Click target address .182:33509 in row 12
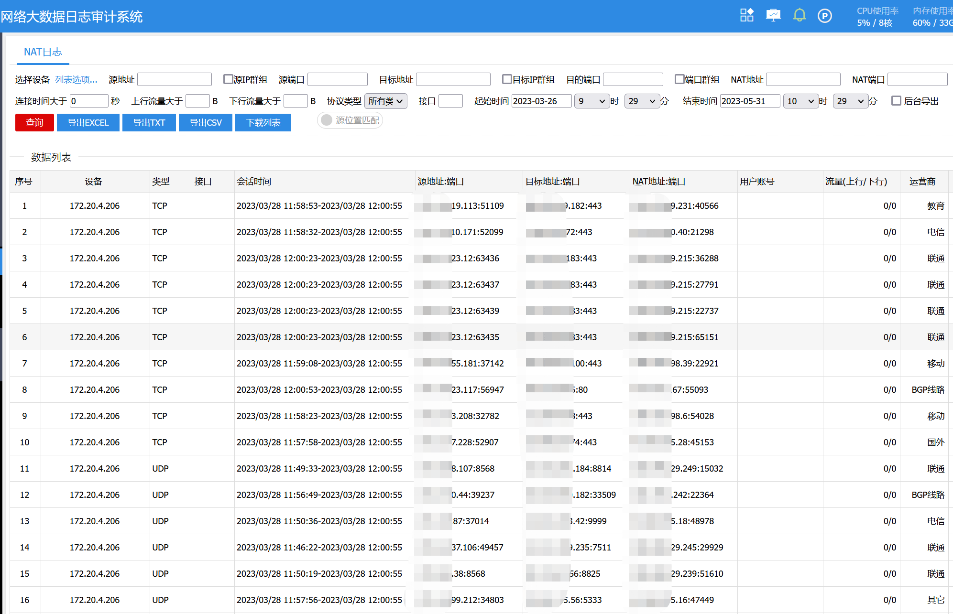953x614 pixels. coord(594,495)
